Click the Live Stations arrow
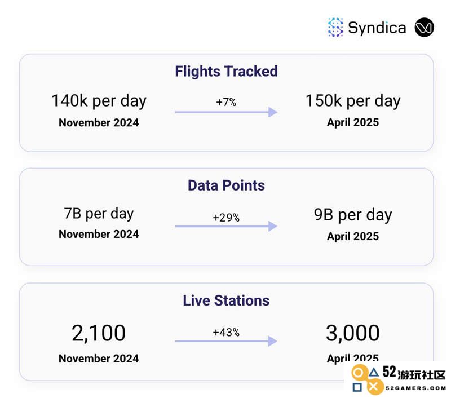The height and width of the screenshot is (398, 451). (226, 341)
